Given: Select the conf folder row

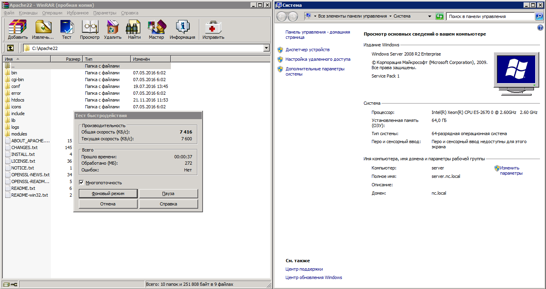Looking at the screenshot, I should (x=87, y=86).
